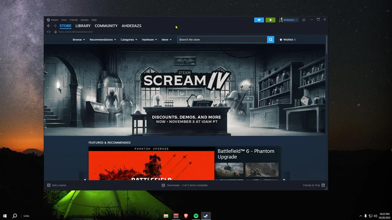Click the Steam logo icon in menu bar
This screenshot has height=220, width=392.
click(x=48, y=20)
